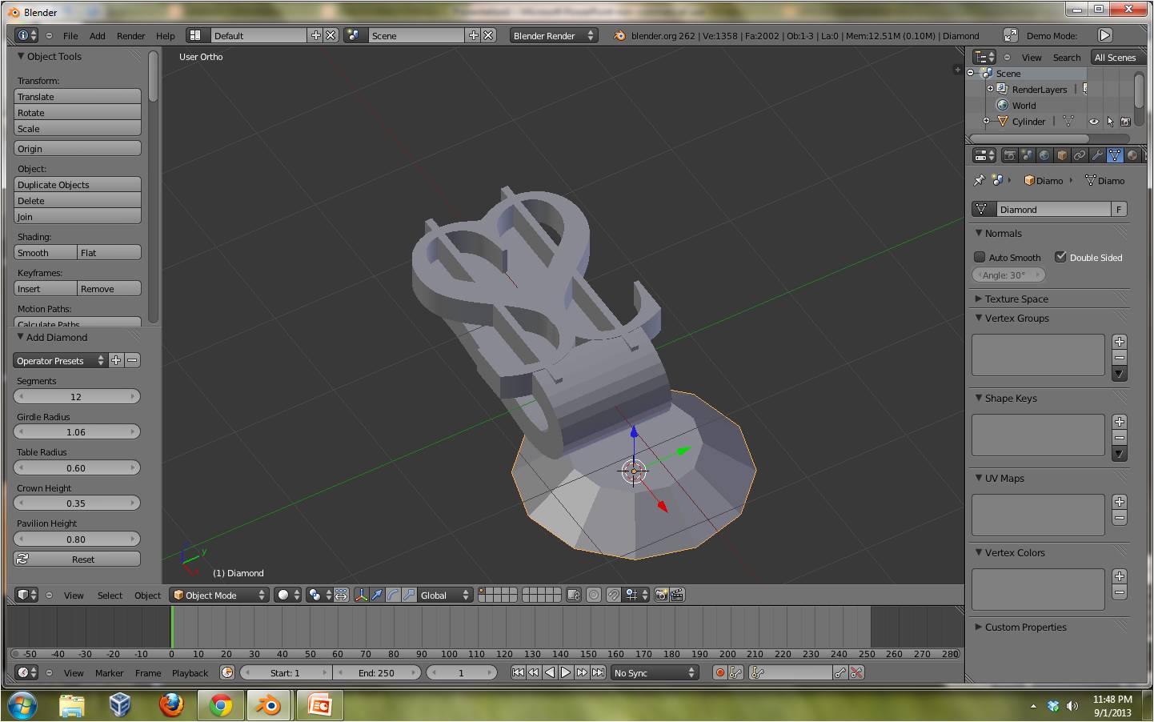The height and width of the screenshot is (722, 1154).
Task: Click rotate manipulator arc icon
Action: (x=393, y=595)
